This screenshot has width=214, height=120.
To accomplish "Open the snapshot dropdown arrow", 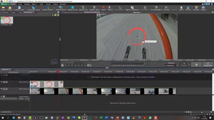I will click(91, 65).
